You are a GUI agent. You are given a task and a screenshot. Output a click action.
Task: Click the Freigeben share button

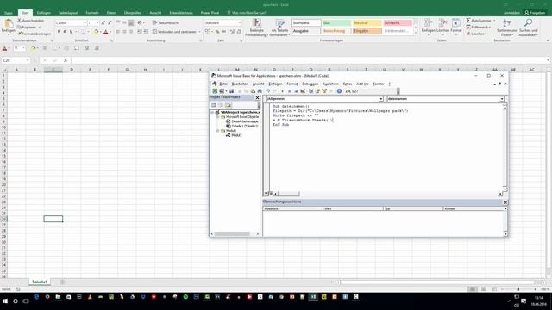pos(535,13)
